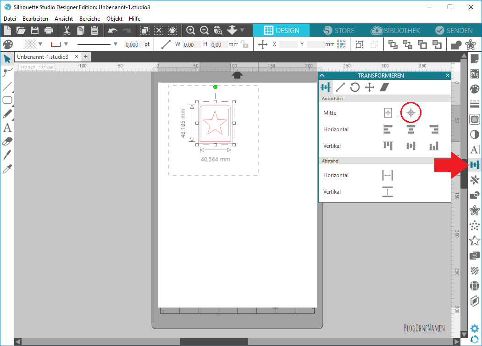Click the Cut scissors icon
The width and height of the screenshot is (482, 346).
67,31
